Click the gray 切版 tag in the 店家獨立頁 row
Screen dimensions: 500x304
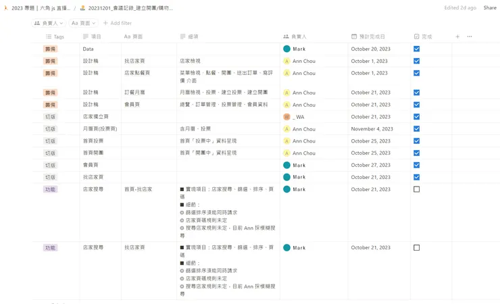click(x=50, y=117)
